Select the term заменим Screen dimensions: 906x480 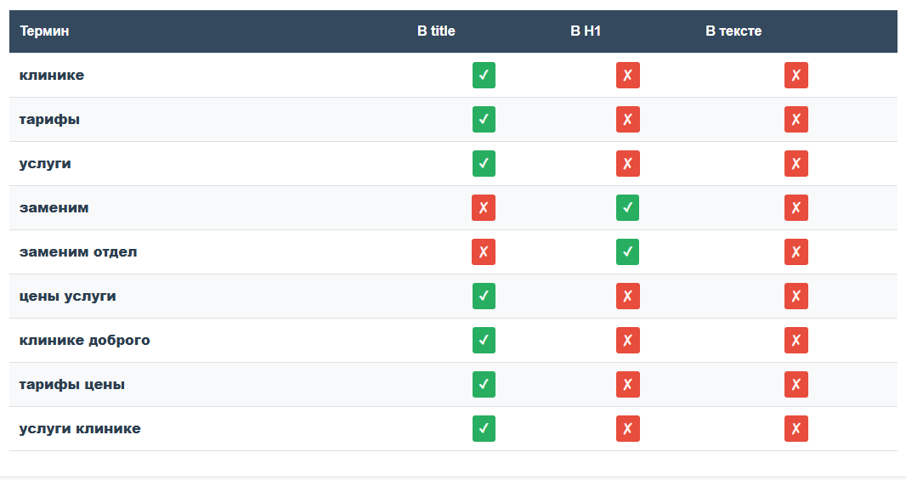[54, 208]
